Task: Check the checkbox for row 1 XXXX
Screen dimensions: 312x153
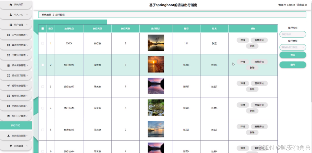Action: pos(43,43)
